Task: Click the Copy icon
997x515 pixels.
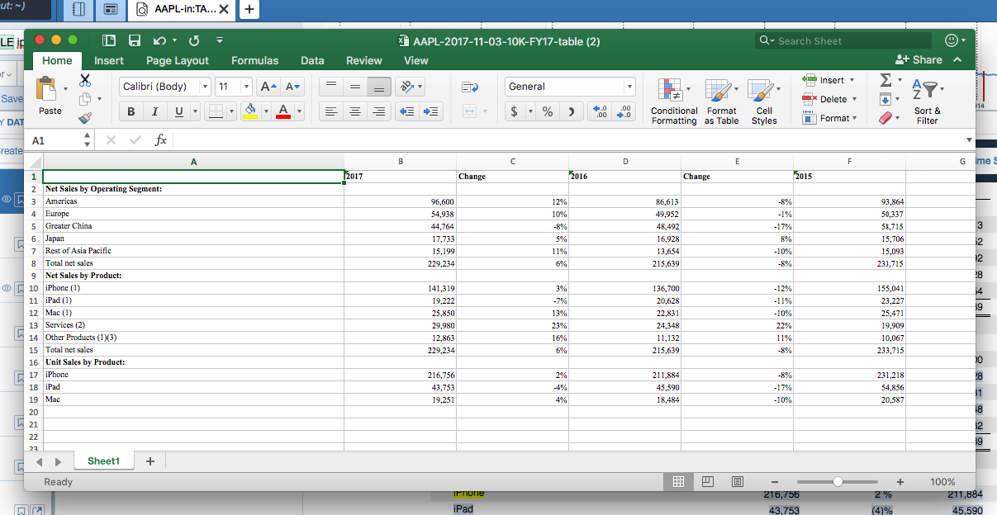Action: click(x=84, y=99)
